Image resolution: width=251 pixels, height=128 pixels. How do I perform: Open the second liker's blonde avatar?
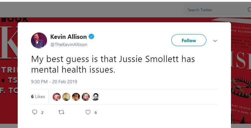click(x=66, y=97)
